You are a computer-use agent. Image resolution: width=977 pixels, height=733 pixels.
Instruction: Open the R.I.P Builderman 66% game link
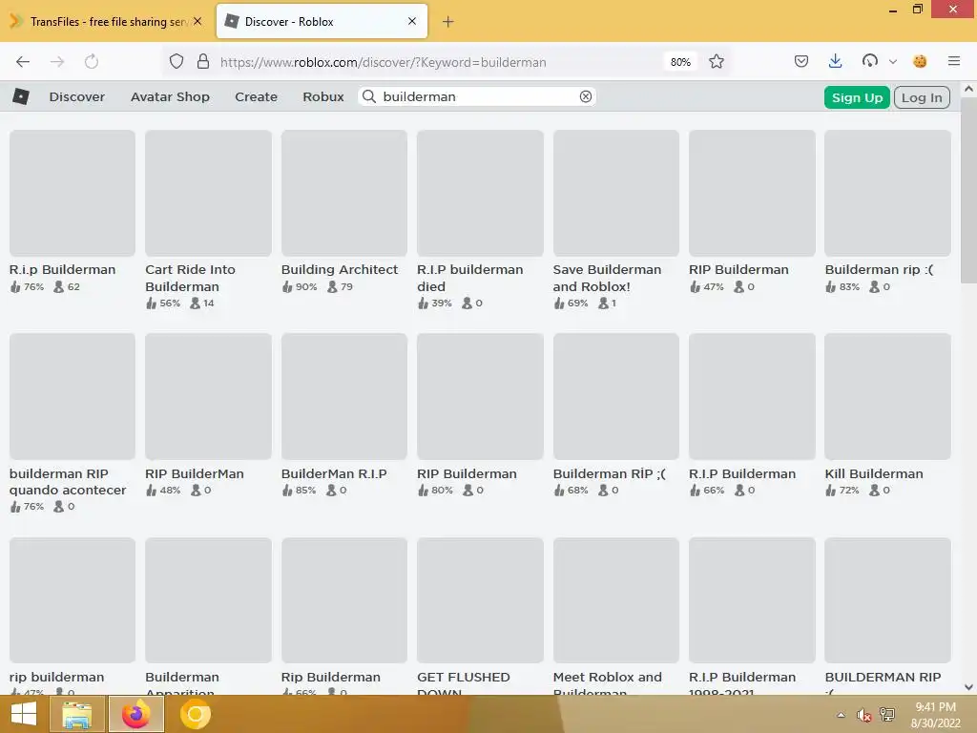click(x=742, y=473)
